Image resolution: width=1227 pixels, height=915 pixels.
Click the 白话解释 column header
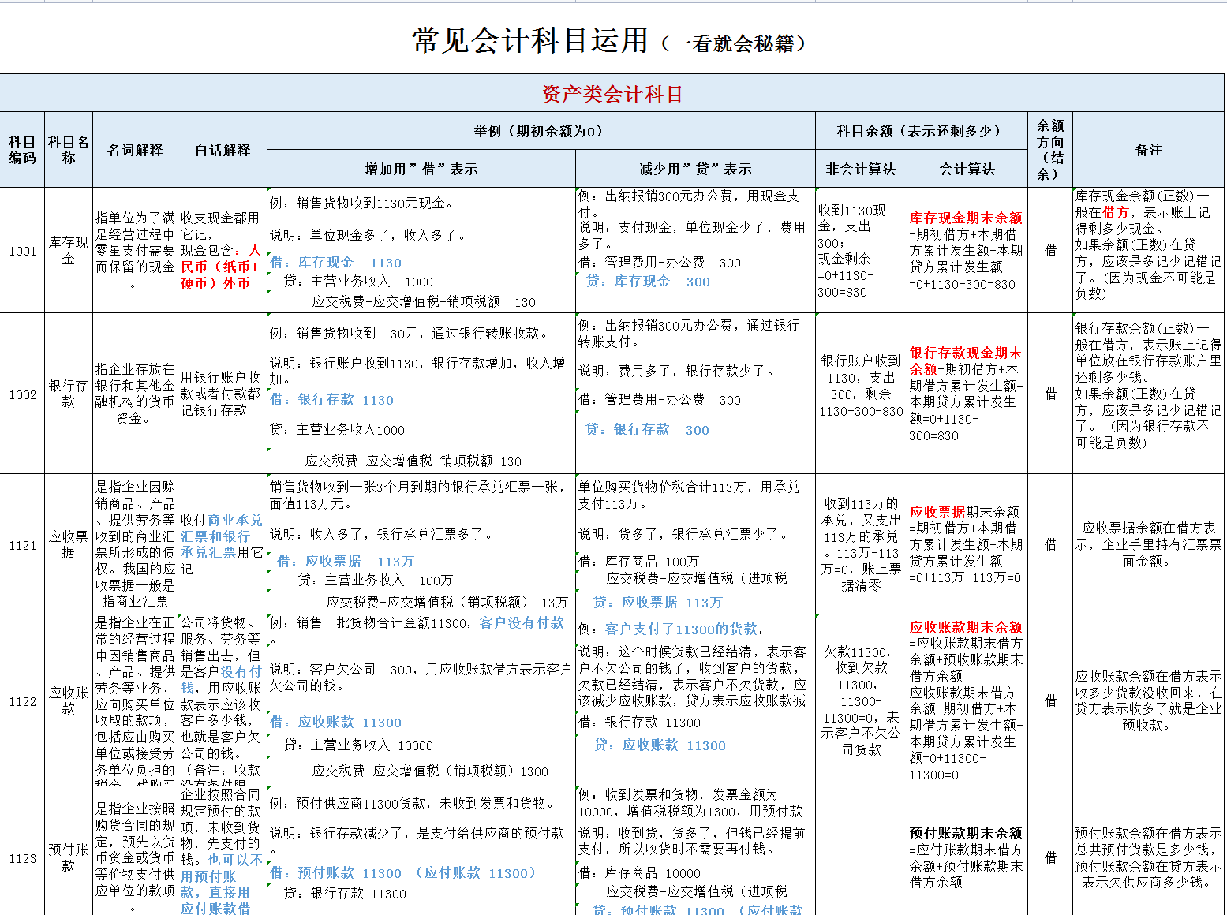click(x=223, y=150)
